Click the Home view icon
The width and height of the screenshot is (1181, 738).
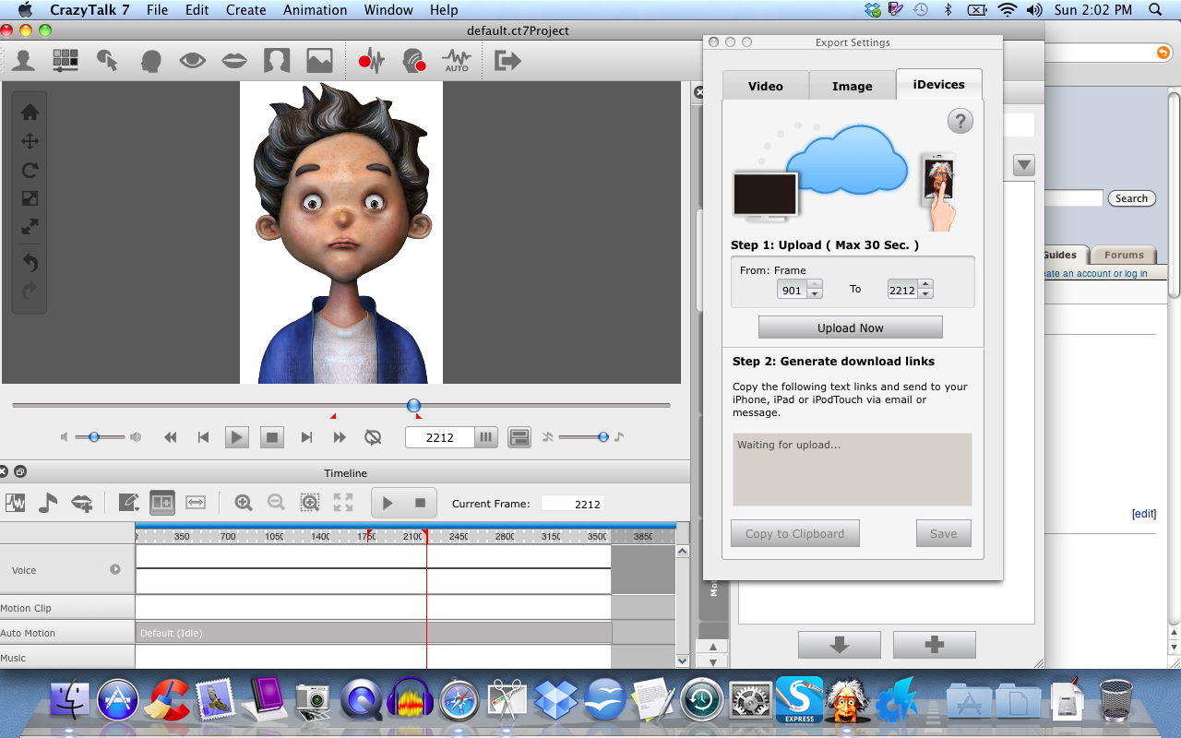coord(30,112)
